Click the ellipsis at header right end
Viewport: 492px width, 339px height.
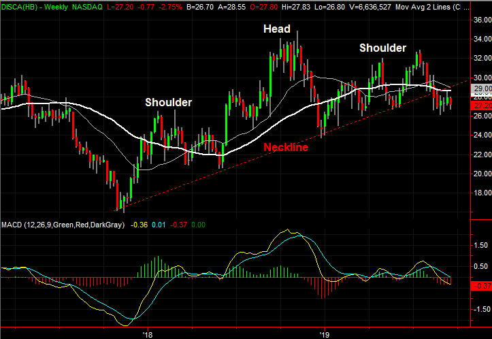[467, 8]
